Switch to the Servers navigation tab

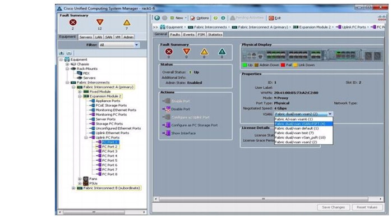click(85, 37)
